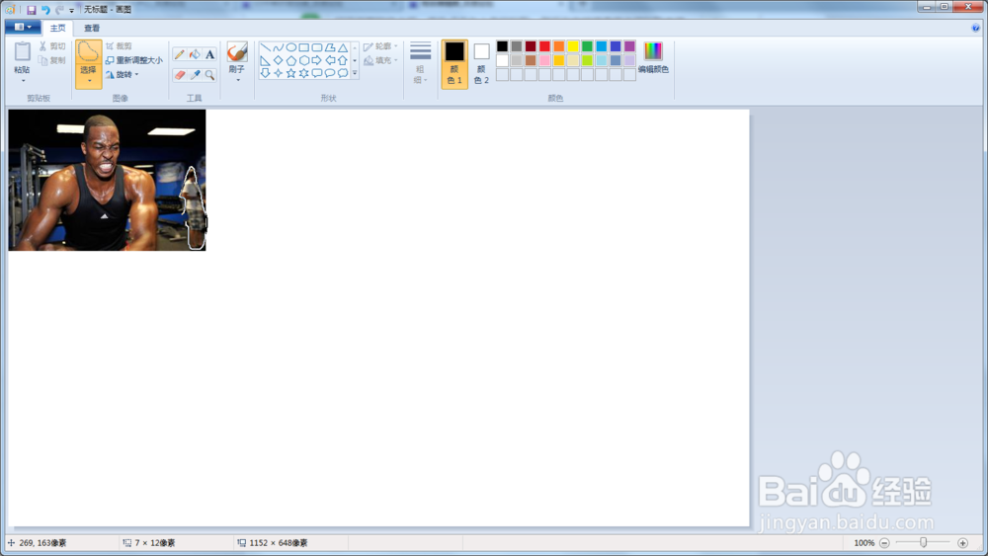Choose the Hexagon shape
Screen dimensions: 988x556
point(303,60)
